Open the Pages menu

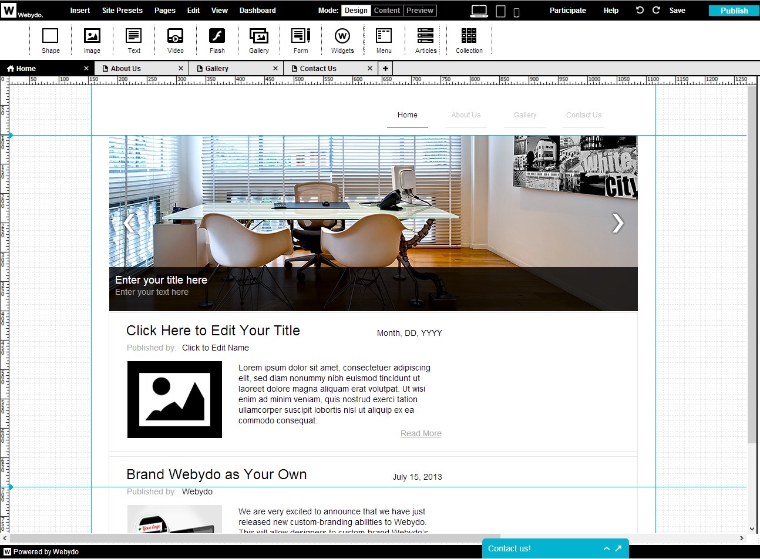[x=165, y=11]
